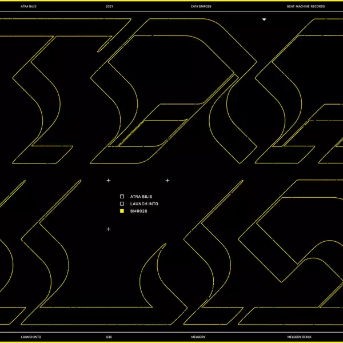Click the 636 label in the footer
Viewport: 343px width, 343px height.
click(x=109, y=337)
